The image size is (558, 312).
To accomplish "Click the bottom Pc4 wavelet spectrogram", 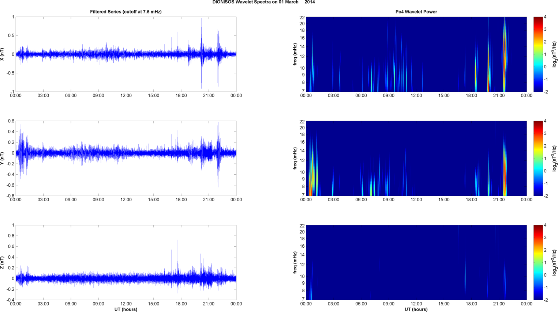I will 416,262.
